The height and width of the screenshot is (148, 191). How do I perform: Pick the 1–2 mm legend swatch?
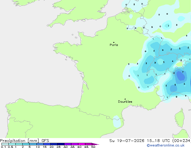pyautogui.click(x=19, y=144)
